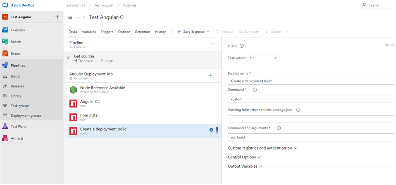Open Repos via its sidebar icon
The image size is (396, 185).
[5, 54]
